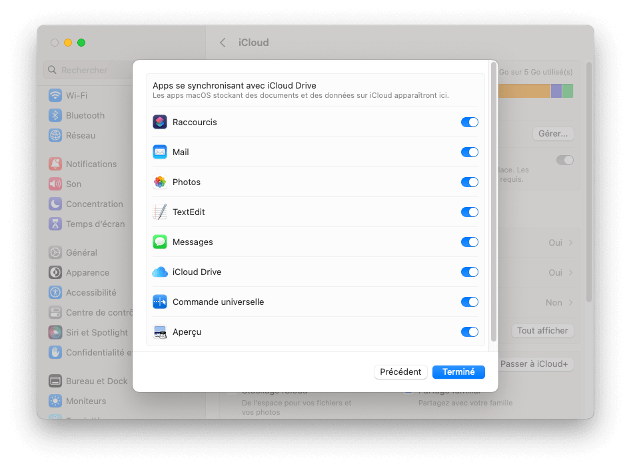Click the Siri et Spotlight icon

pos(55,332)
